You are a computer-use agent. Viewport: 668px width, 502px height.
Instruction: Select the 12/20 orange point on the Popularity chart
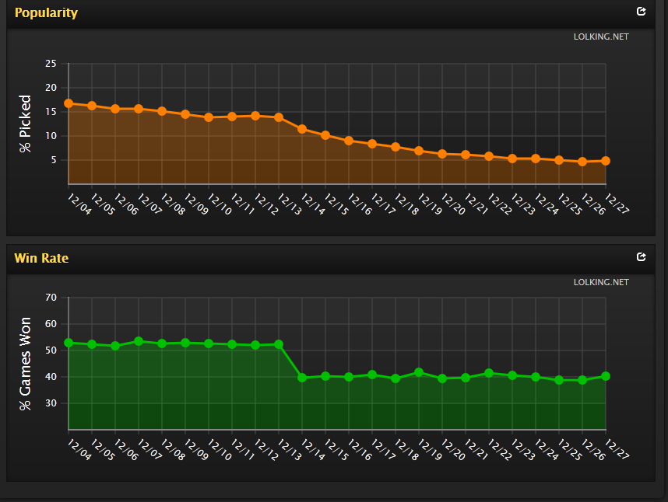pos(442,154)
